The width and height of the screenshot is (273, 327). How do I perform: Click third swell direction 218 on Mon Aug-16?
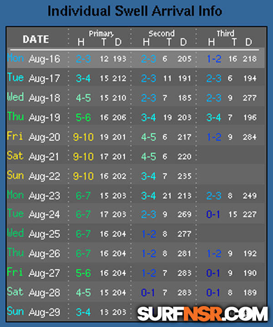tap(250, 59)
